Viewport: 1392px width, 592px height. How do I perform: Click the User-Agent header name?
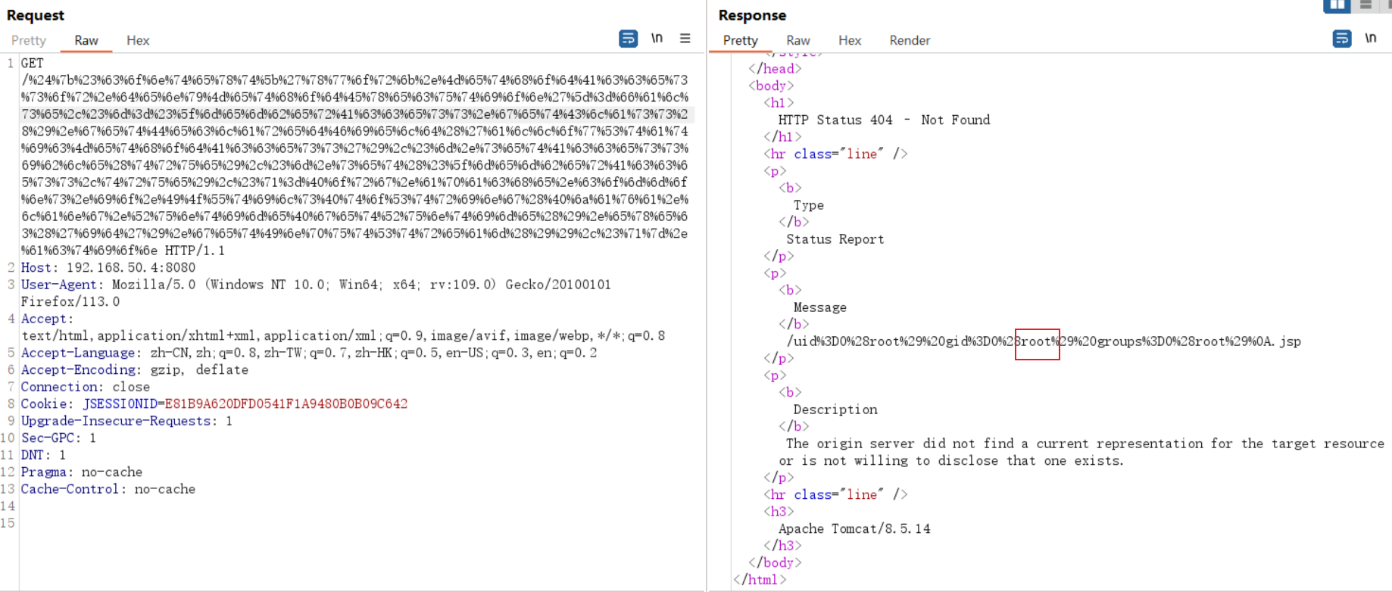[x=59, y=285]
